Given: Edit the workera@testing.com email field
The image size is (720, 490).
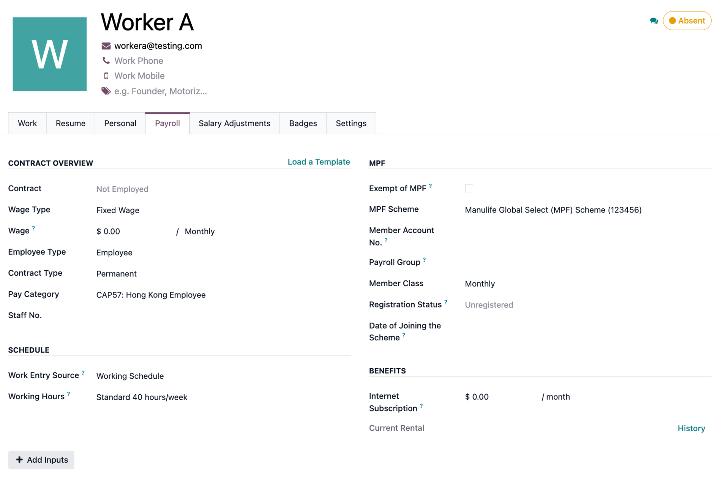Looking at the screenshot, I should coord(158,46).
